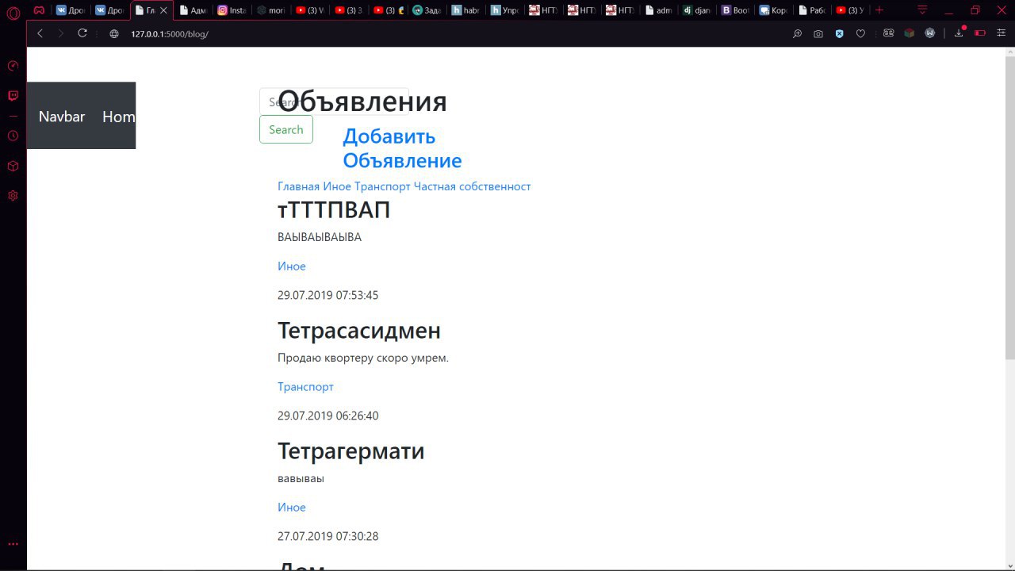1015x571 pixels.
Task: Open the Home navbar link
Action: (119, 117)
